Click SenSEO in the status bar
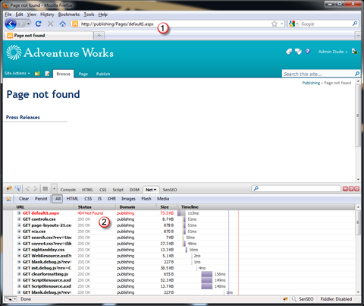The width and height of the screenshot is (364, 306). (306, 299)
